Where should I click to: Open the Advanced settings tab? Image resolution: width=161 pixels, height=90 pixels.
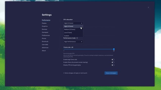(45, 48)
